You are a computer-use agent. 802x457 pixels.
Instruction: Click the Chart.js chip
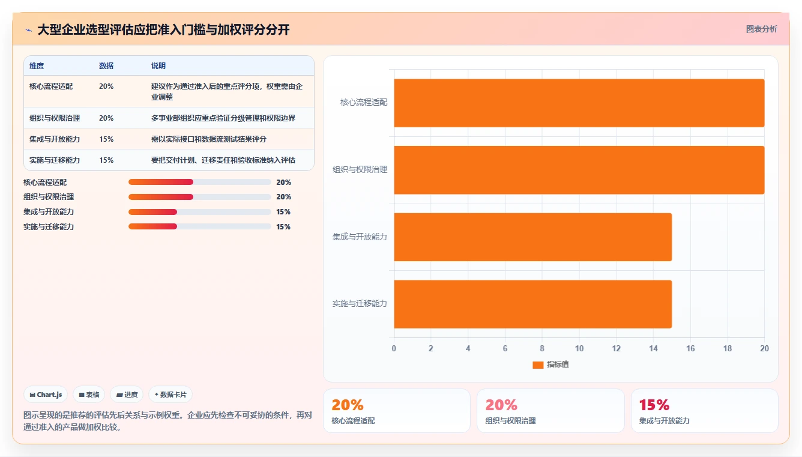tap(46, 395)
